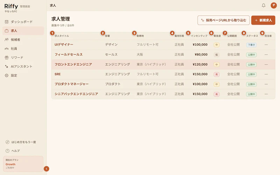Click the people icon beside 候補者

click(7, 40)
